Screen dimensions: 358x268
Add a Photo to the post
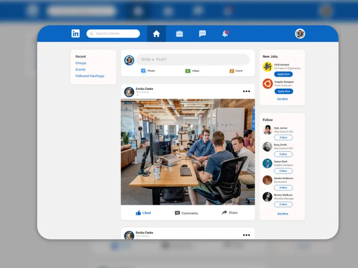click(x=148, y=71)
